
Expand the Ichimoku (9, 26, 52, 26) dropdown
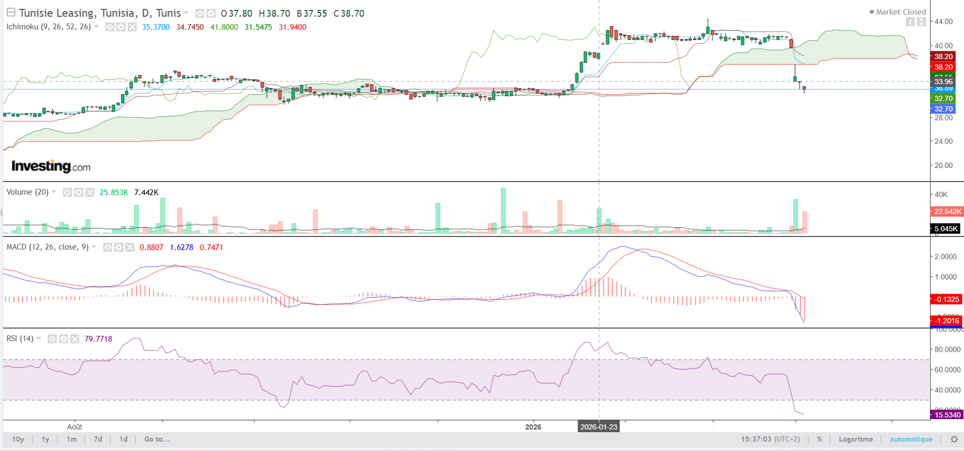[96, 27]
